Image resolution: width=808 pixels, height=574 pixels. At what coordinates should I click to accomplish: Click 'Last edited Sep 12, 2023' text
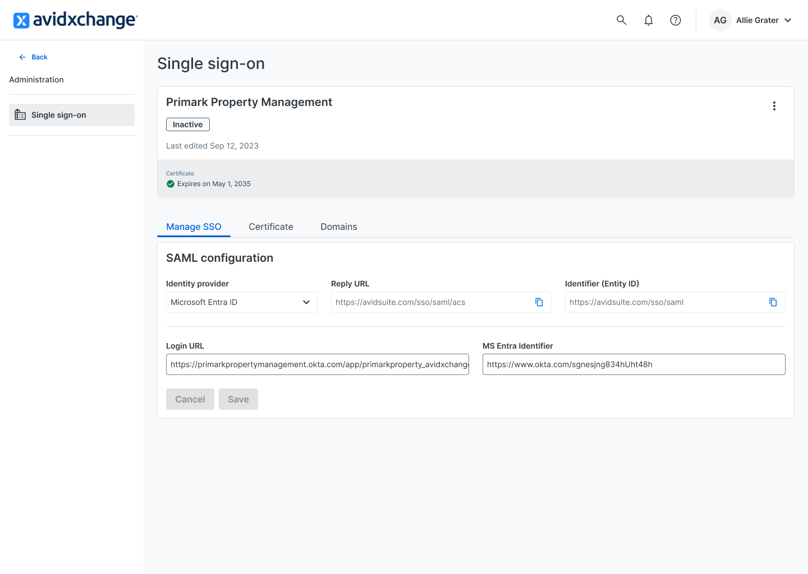(x=212, y=146)
